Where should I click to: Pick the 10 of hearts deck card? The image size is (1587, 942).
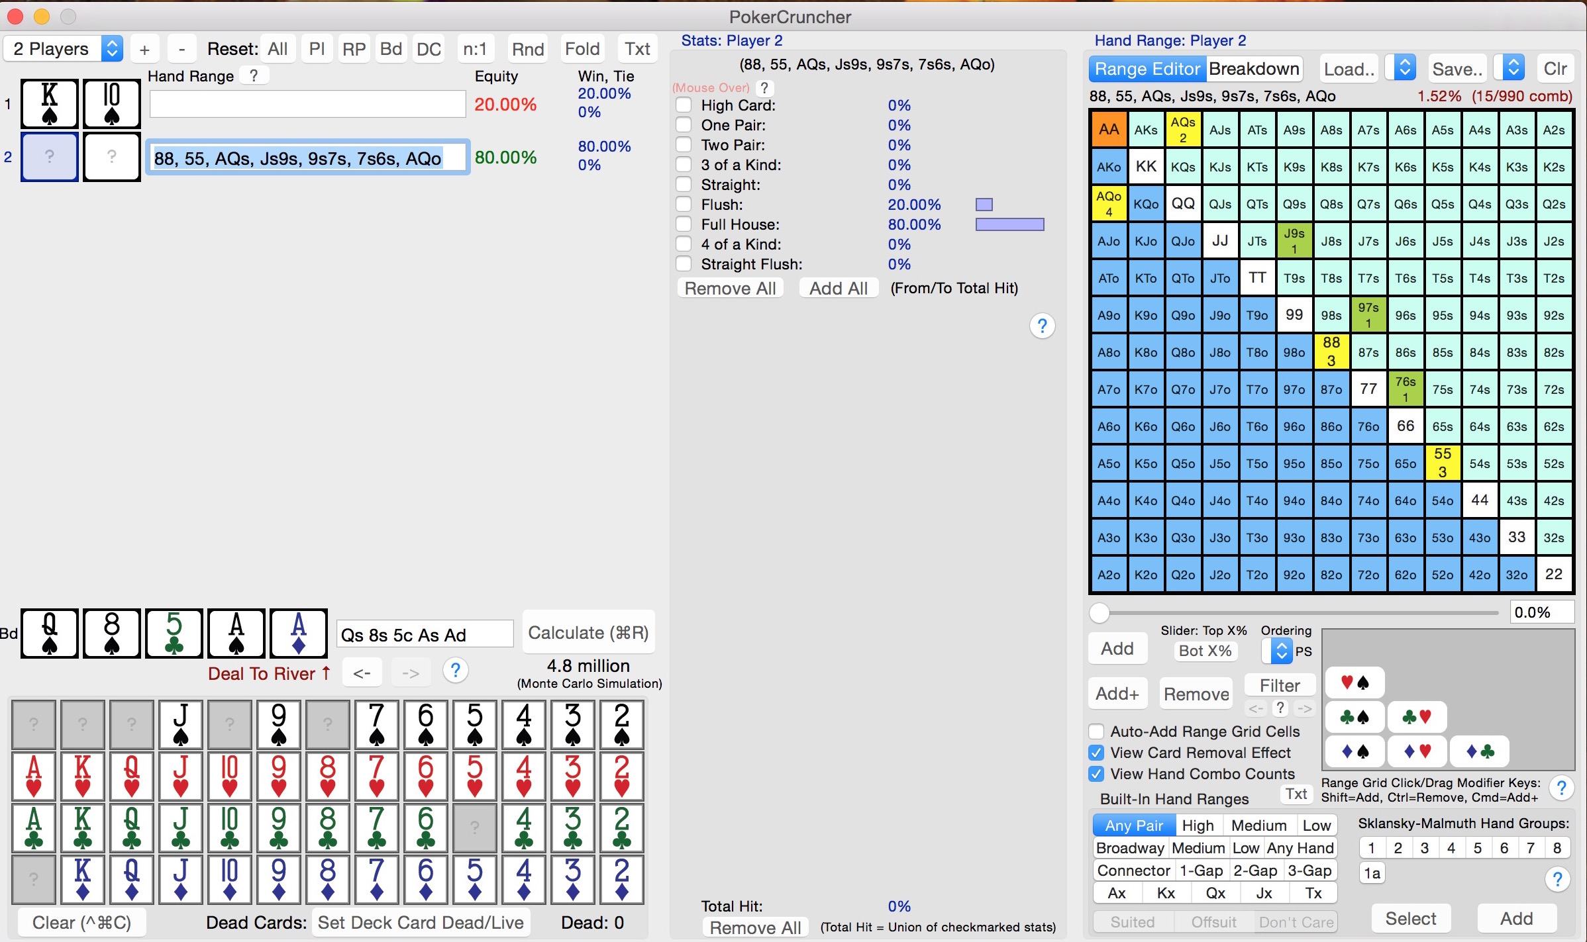coord(230,776)
